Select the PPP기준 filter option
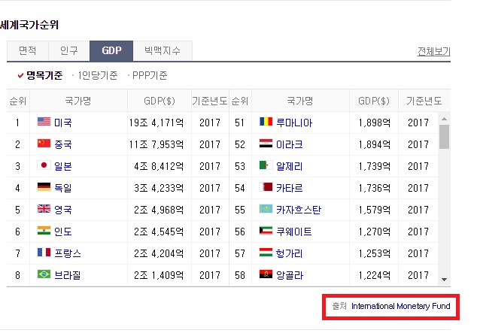The width and height of the screenshot is (477, 333). (x=149, y=75)
